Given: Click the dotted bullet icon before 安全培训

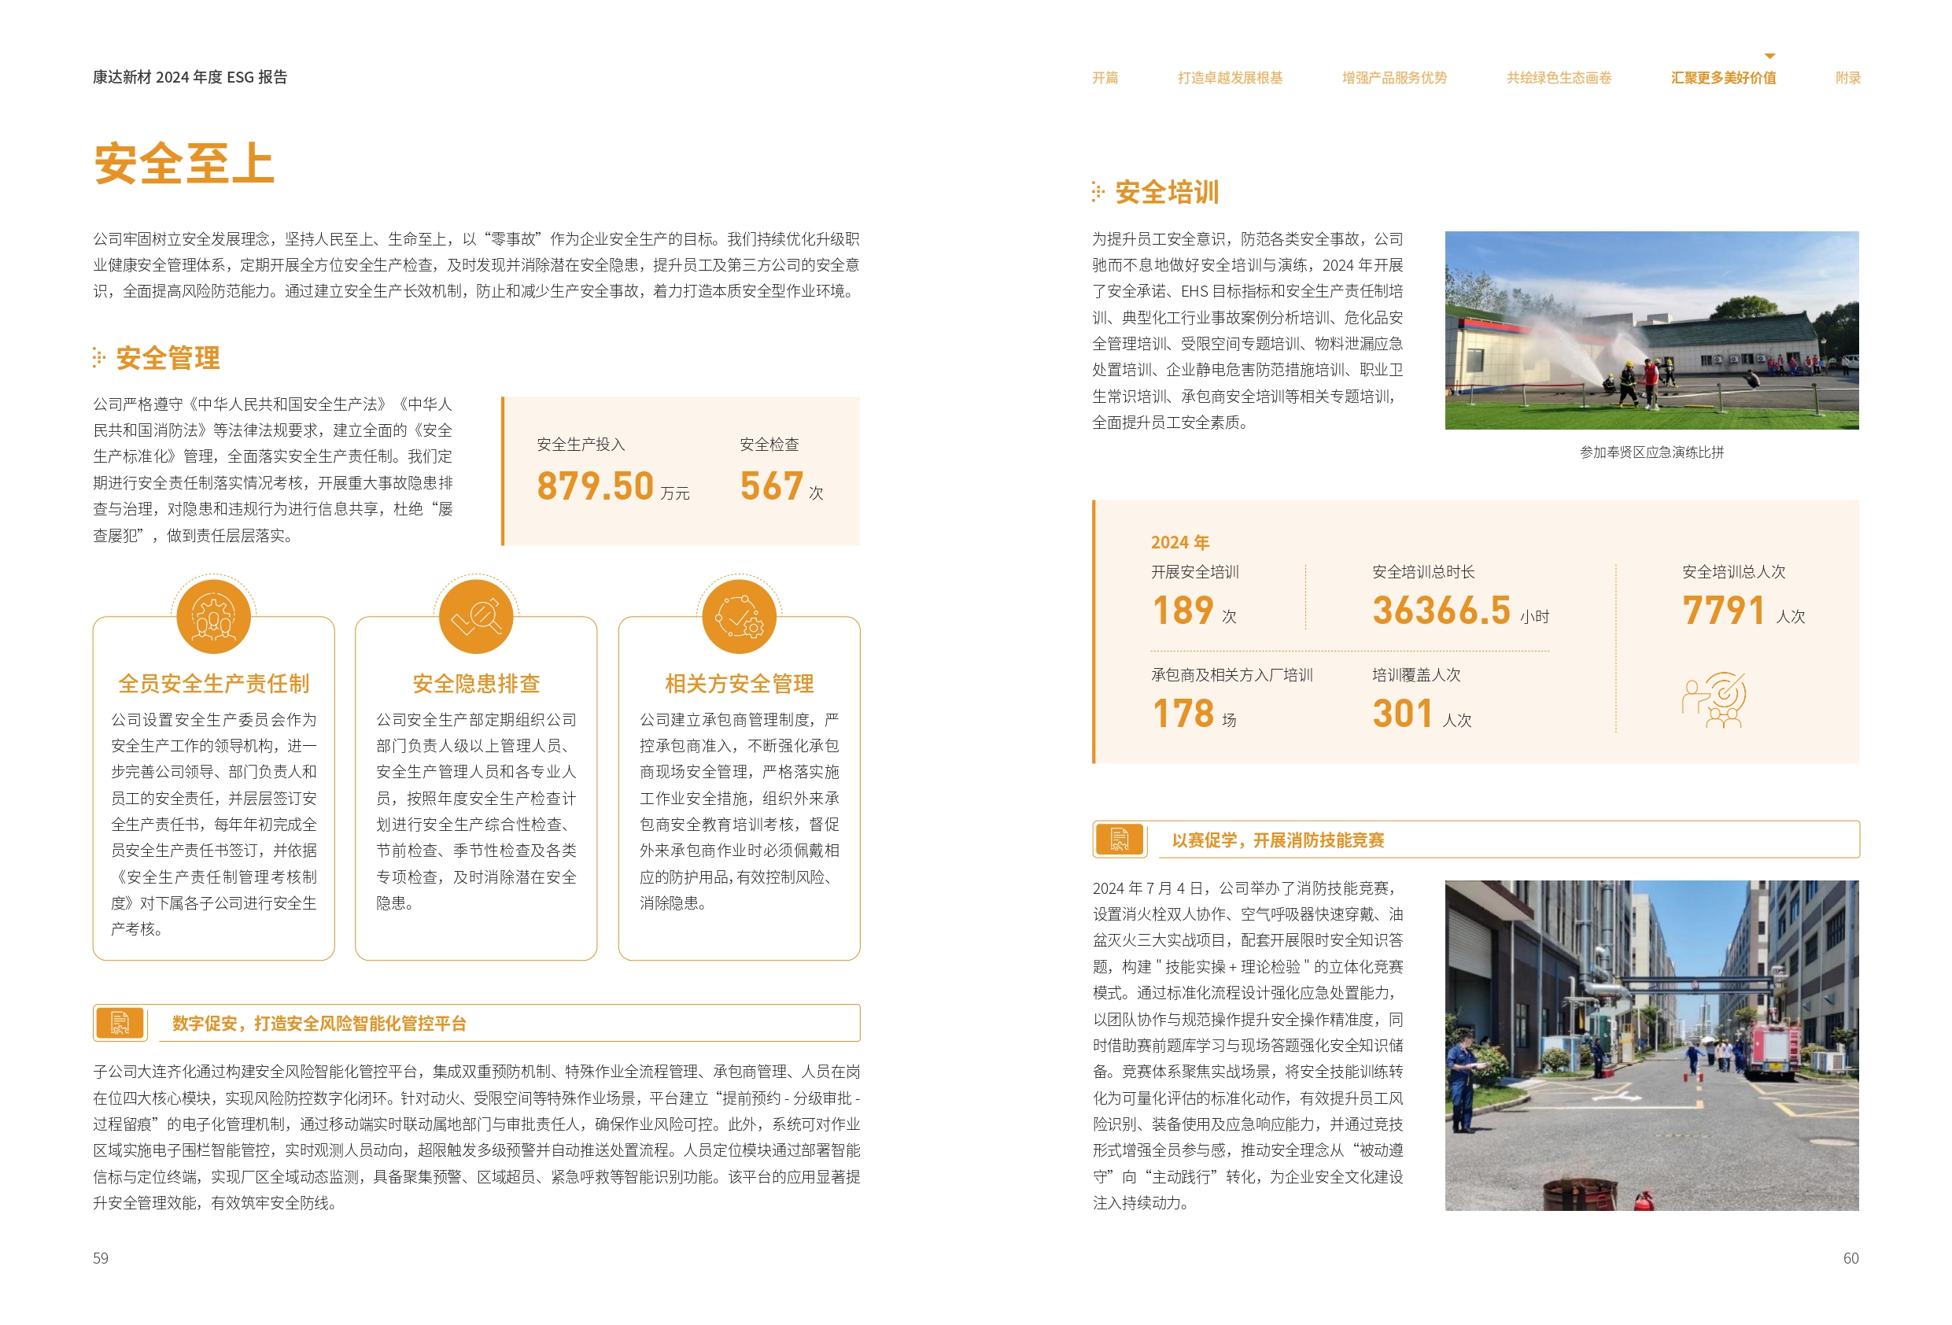Looking at the screenshot, I should (1098, 191).
